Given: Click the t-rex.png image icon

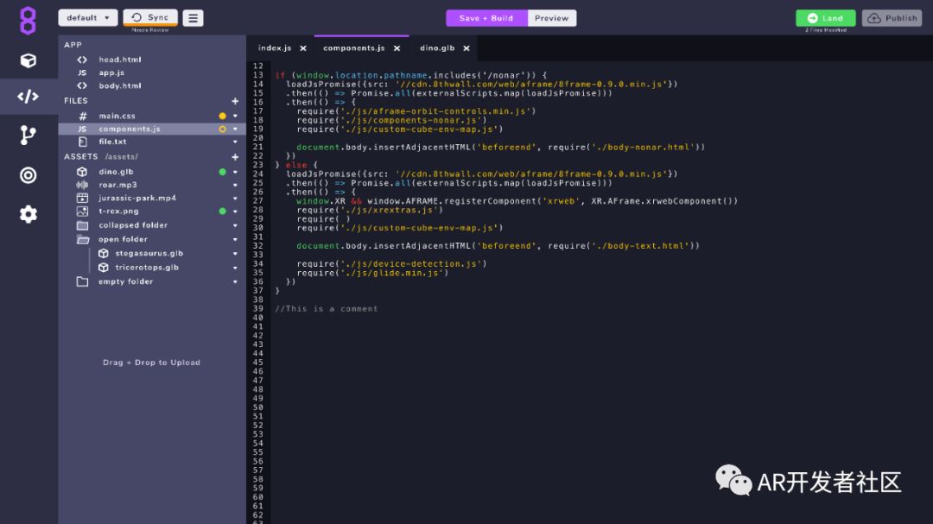Looking at the screenshot, I should pos(82,211).
